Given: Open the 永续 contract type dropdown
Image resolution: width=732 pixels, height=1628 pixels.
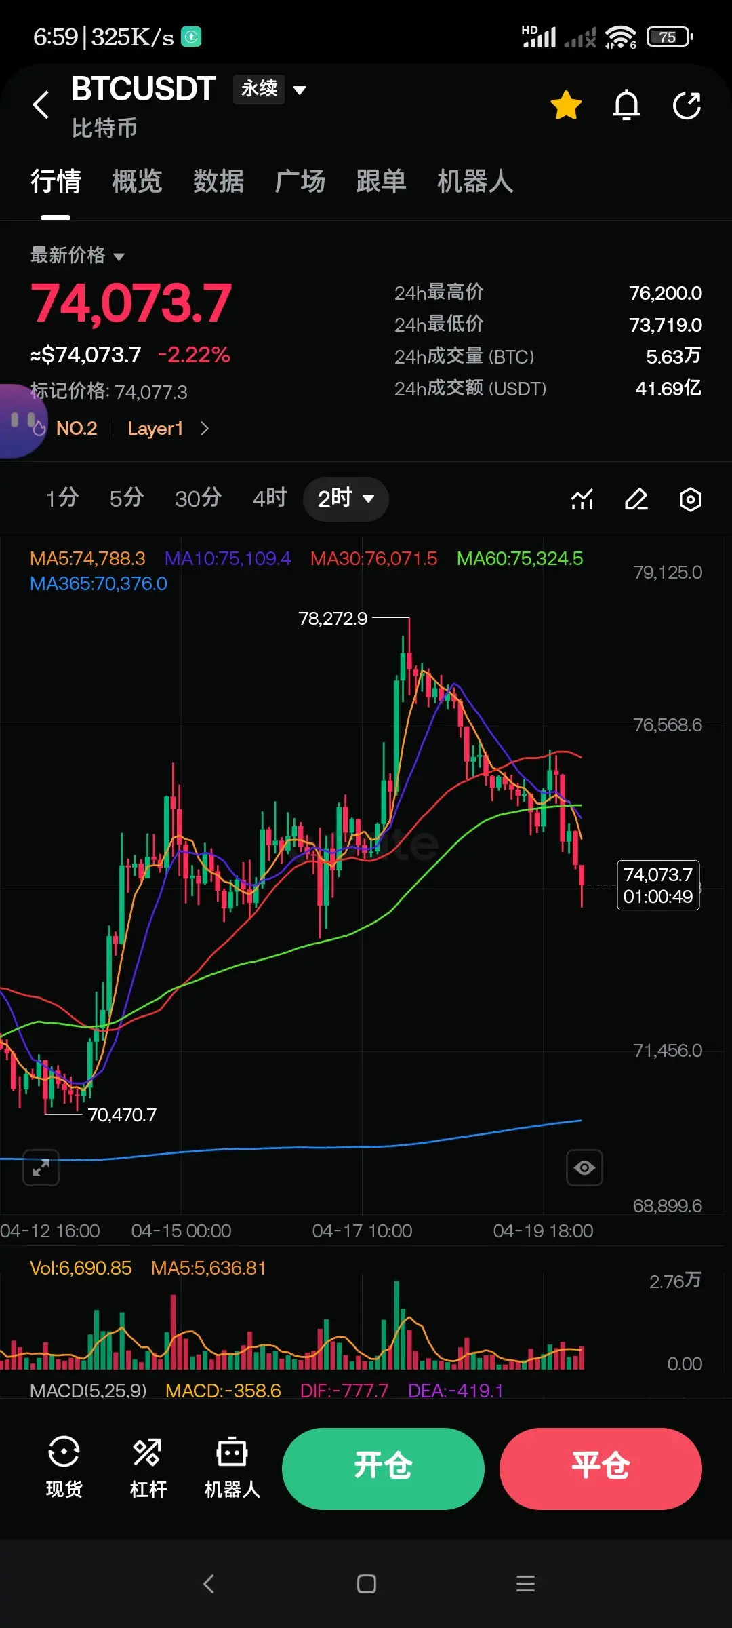Looking at the screenshot, I should [270, 89].
